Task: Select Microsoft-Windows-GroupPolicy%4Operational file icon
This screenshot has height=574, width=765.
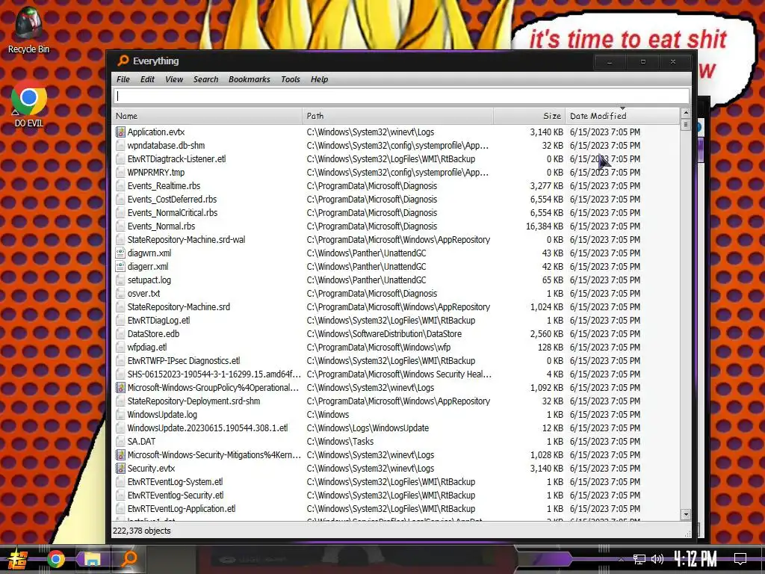Action: 120,388
